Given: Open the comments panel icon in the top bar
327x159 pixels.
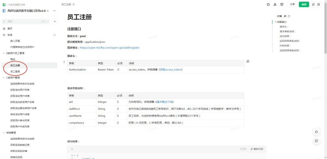Looking at the screenshot, I should (313, 4).
